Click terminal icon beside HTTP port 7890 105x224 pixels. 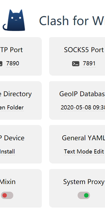1,64
